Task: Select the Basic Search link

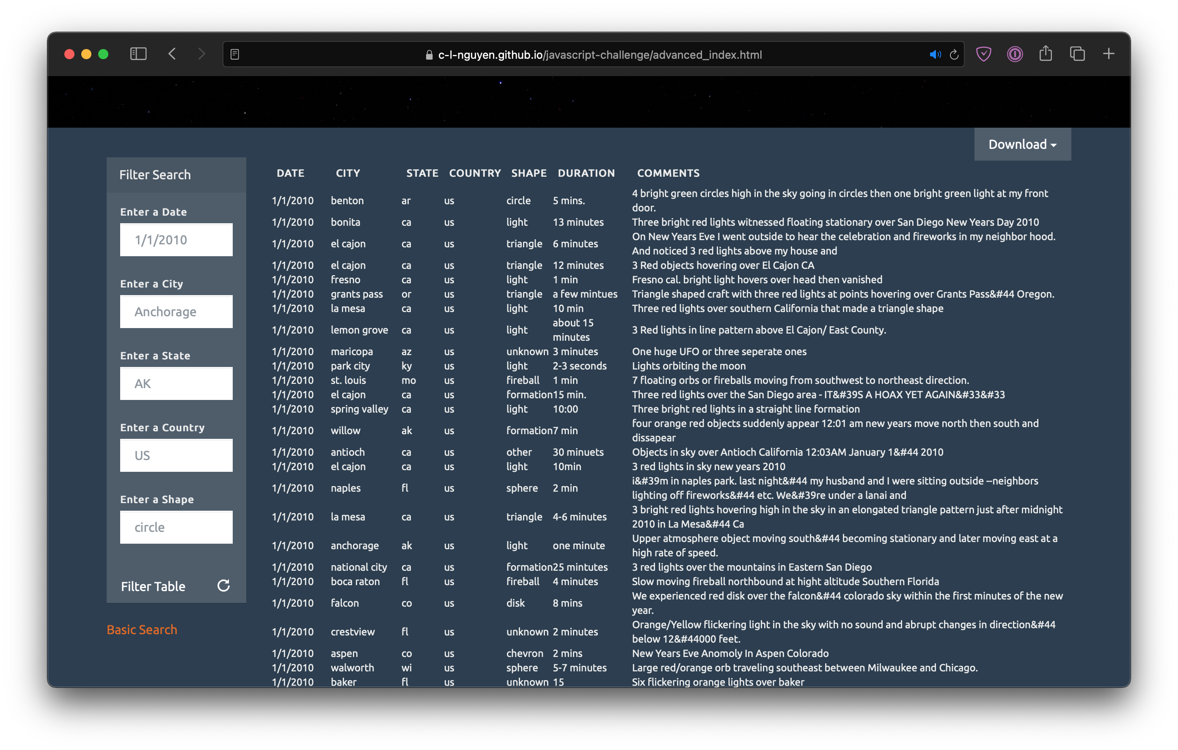Action: point(142,630)
